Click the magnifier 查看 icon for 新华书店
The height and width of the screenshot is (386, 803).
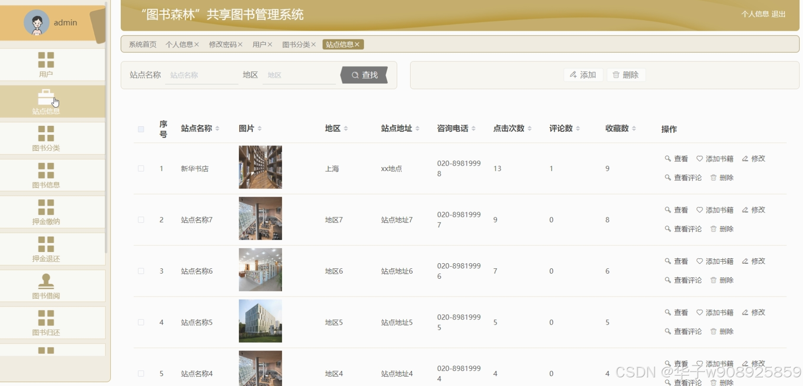[668, 159]
